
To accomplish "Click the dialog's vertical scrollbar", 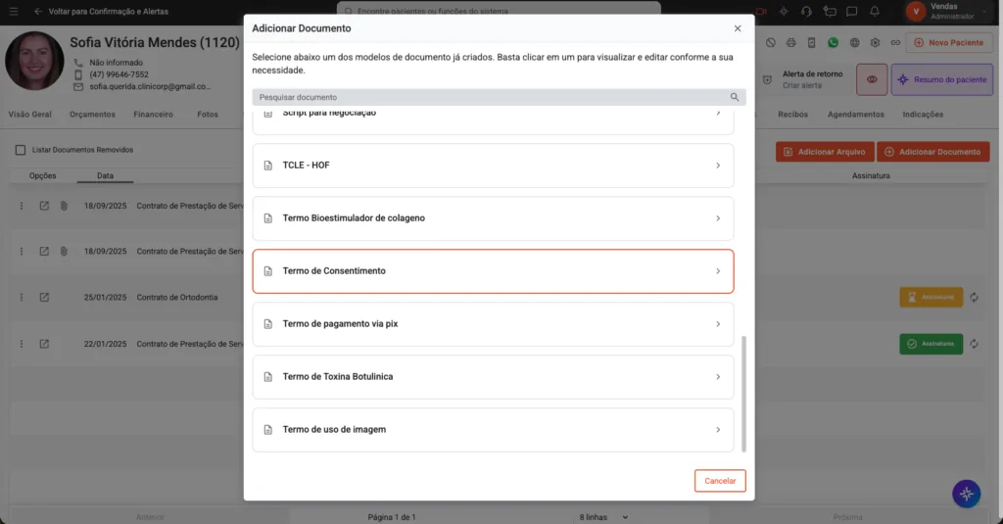I will coord(743,394).
